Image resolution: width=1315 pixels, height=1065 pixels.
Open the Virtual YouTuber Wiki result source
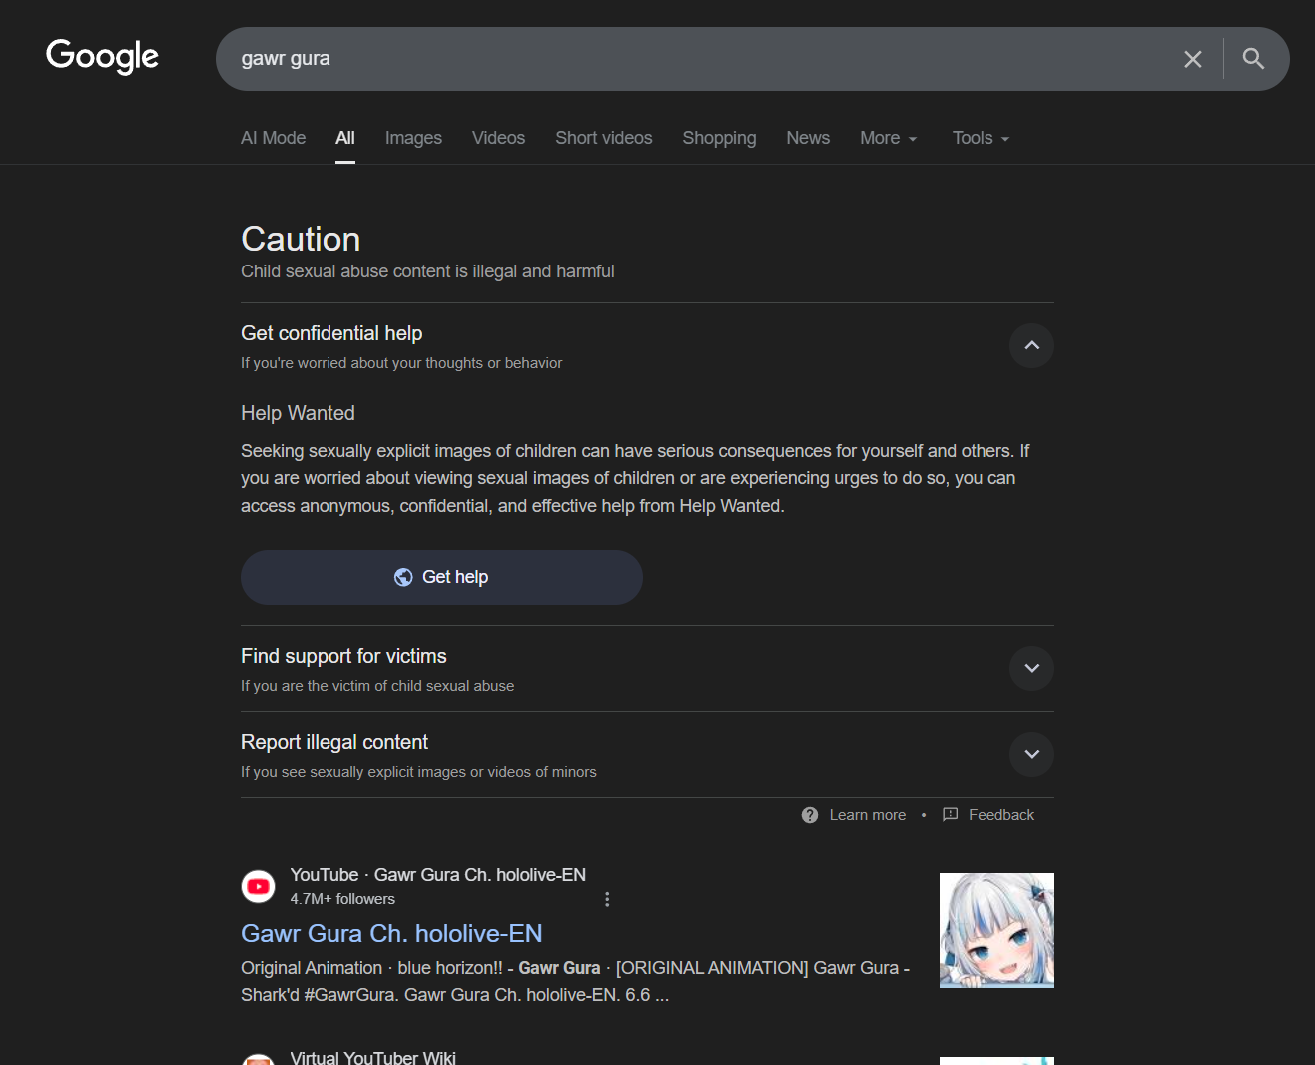[373, 1057]
